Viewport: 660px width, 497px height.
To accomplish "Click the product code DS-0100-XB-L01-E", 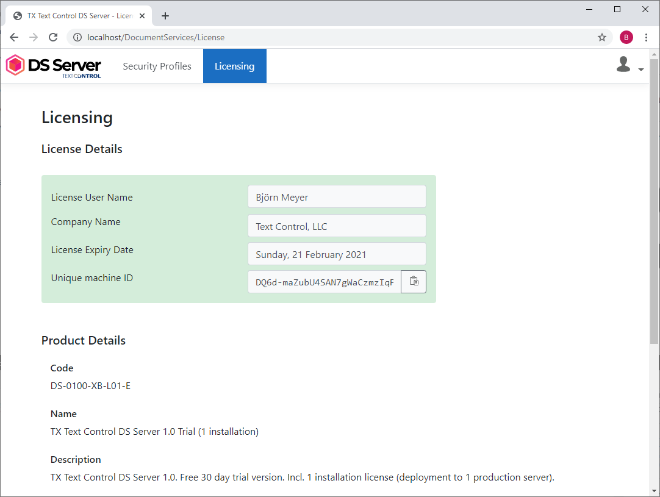I will 90,386.
